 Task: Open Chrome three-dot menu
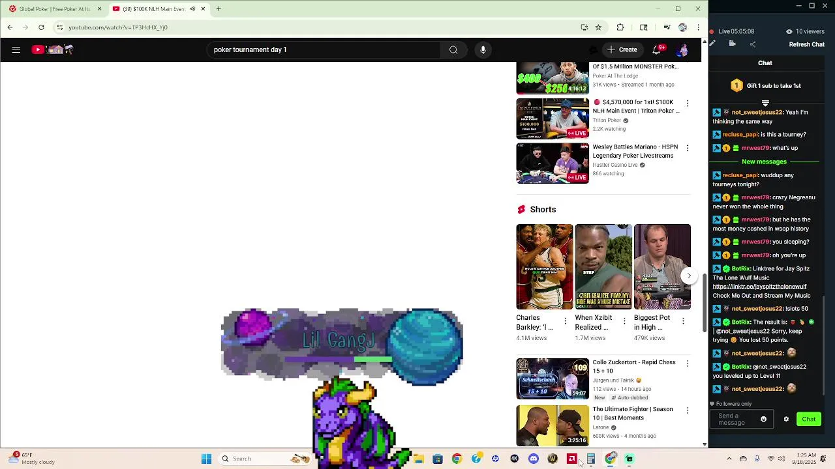pos(698,27)
